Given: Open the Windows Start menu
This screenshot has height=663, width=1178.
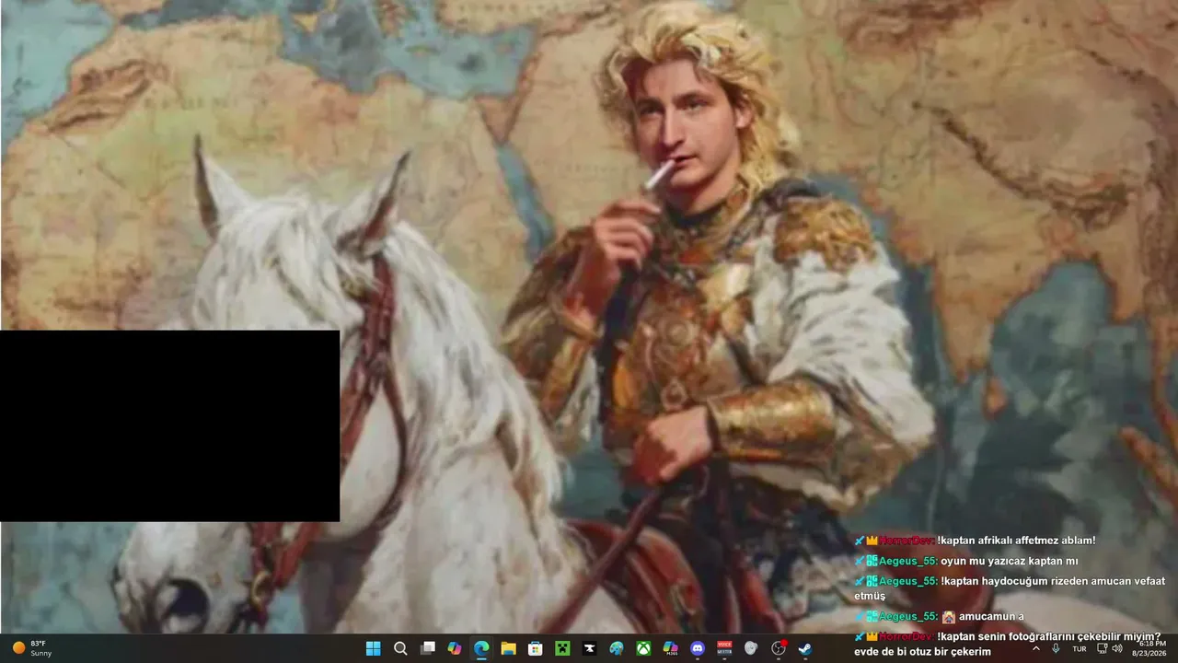Looking at the screenshot, I should (373, 648).
